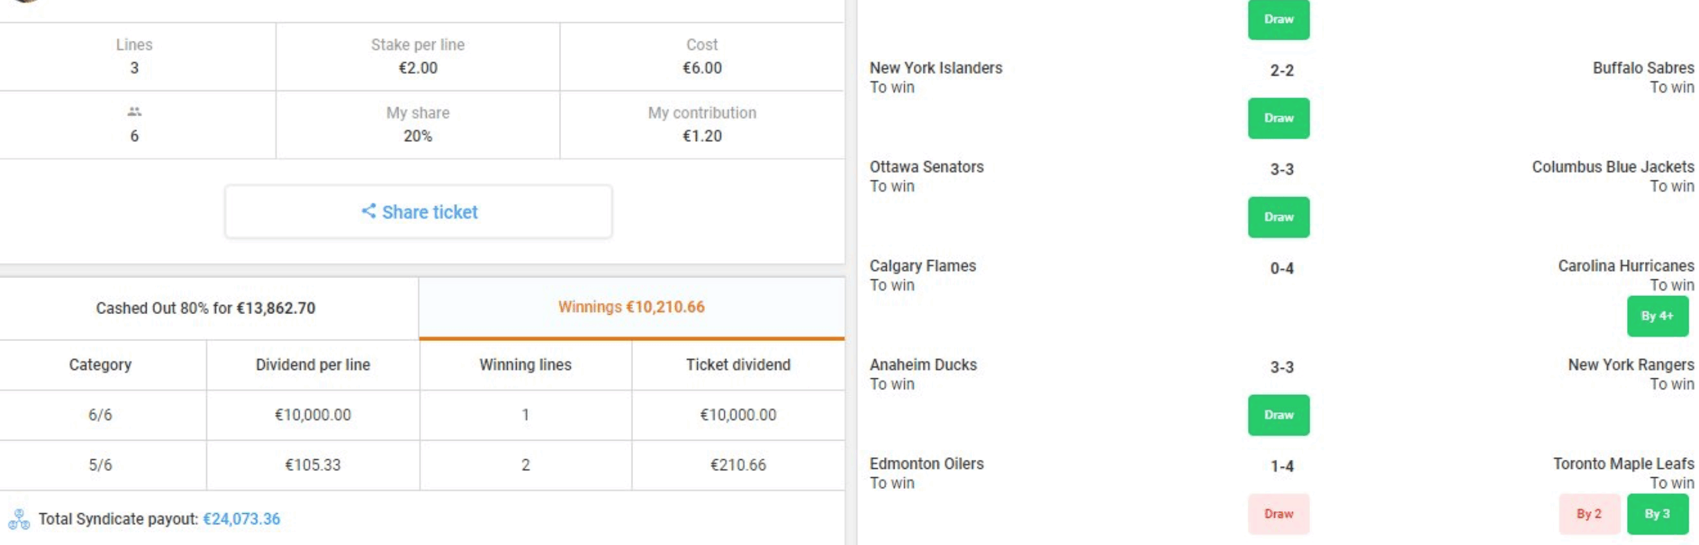Open the Share ticket button
The width and height of the screenshot is (1699, 545).
tap(419, 212)
